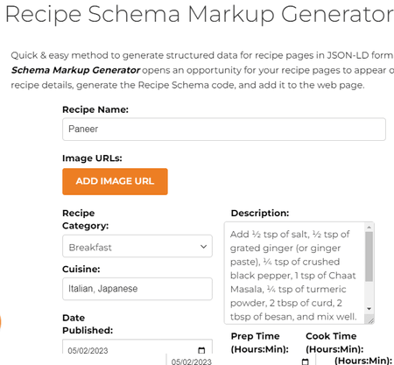
Task: Click the Date Published field showing 05/02/2023
Action: [x=137, y=347]
